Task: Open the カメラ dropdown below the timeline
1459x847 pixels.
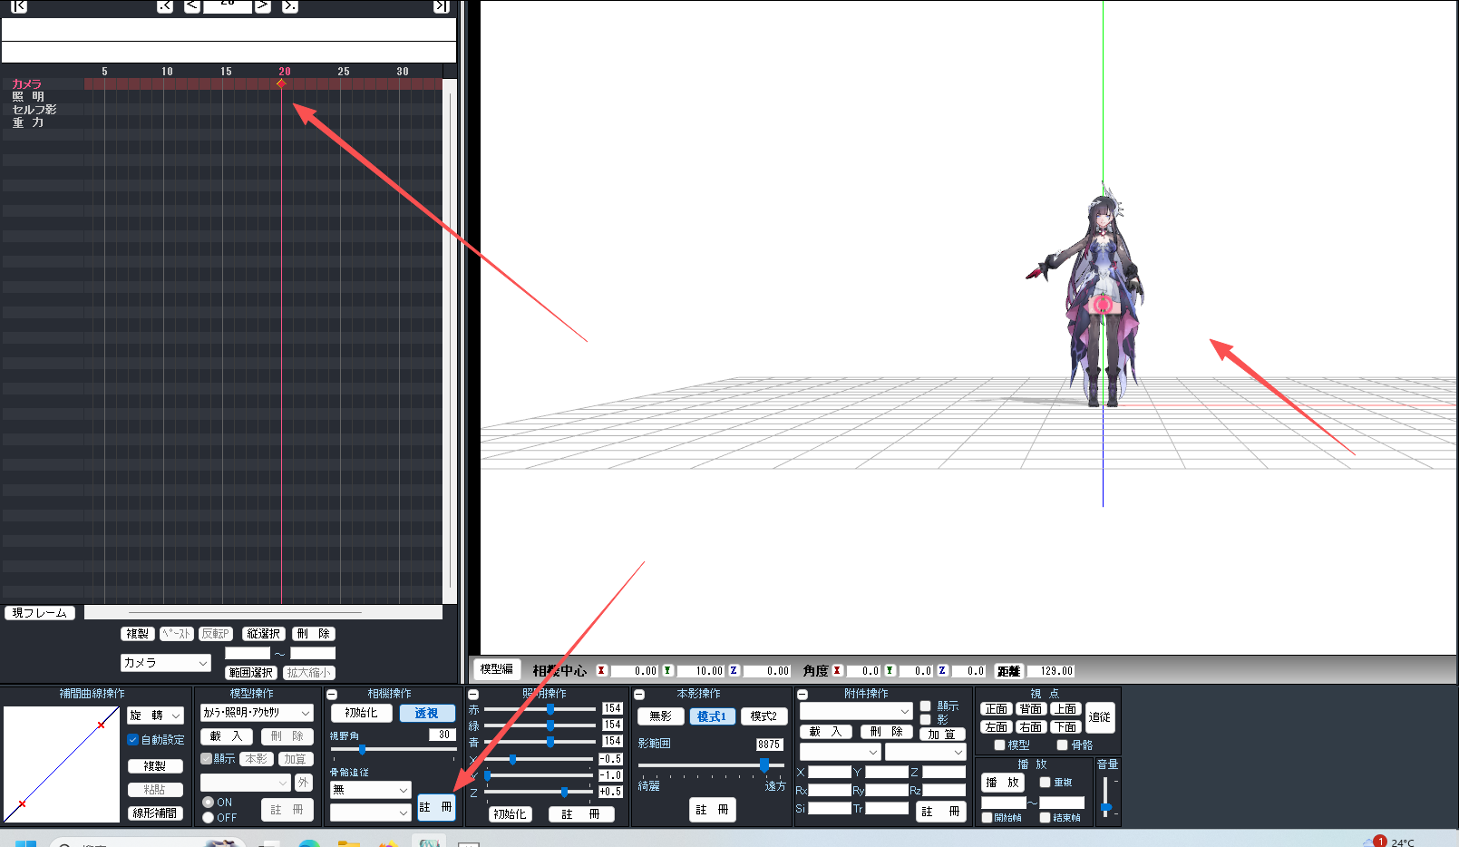Action: [x=165, y=663]
